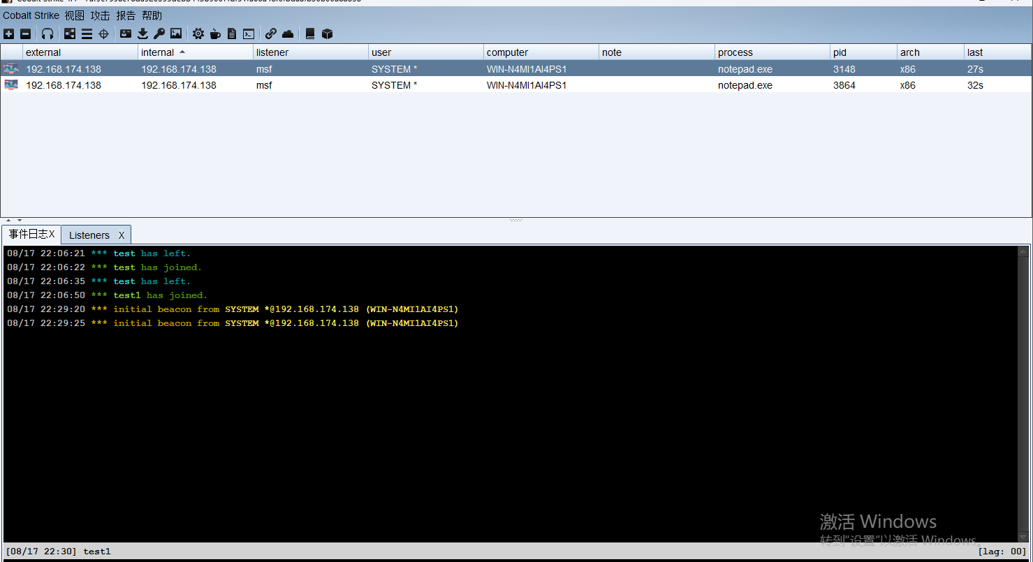This screenshot has height=562, width=1033.
Task: Sort by the internal column header
Action: [x=196, y=52]
